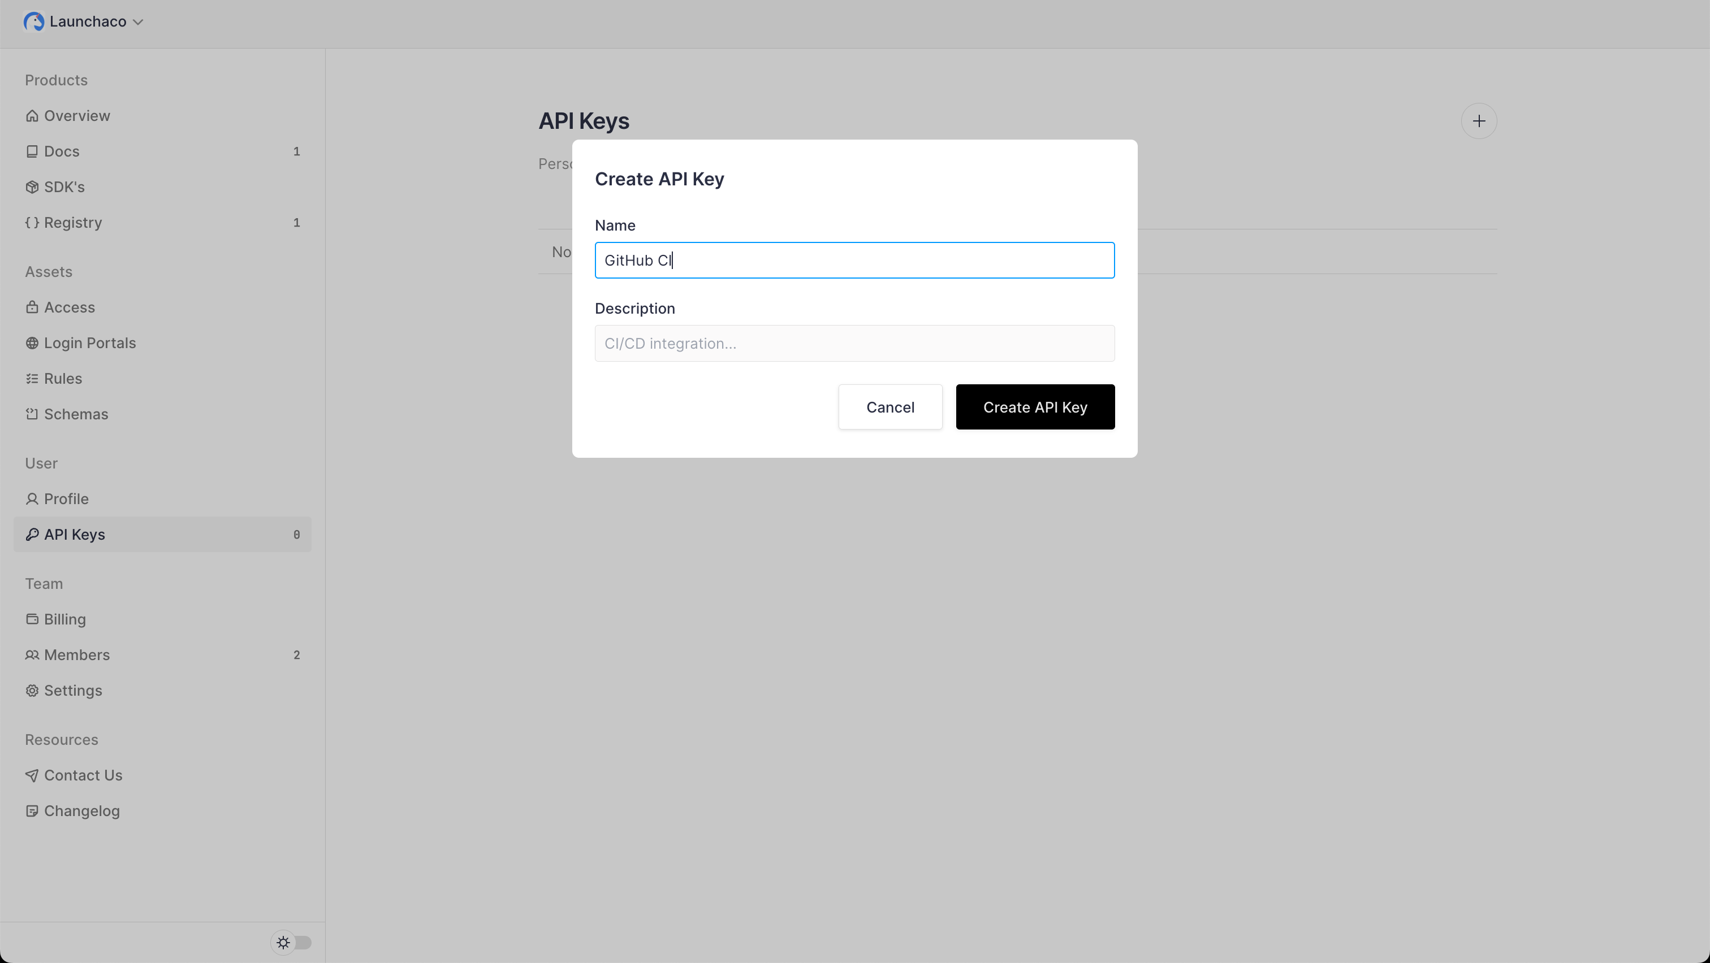The image size is (1710, 963).
Task: Click the Description input field
Action: coord(854,344)
